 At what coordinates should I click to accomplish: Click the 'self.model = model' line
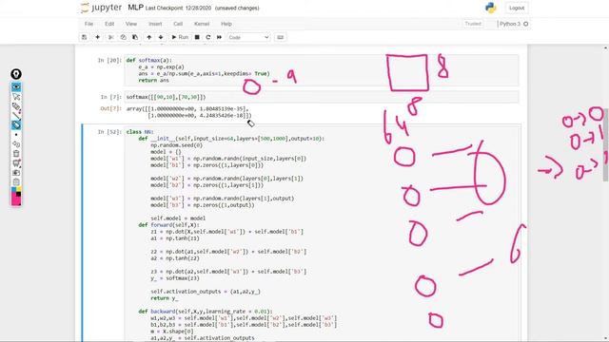(178, 218)
